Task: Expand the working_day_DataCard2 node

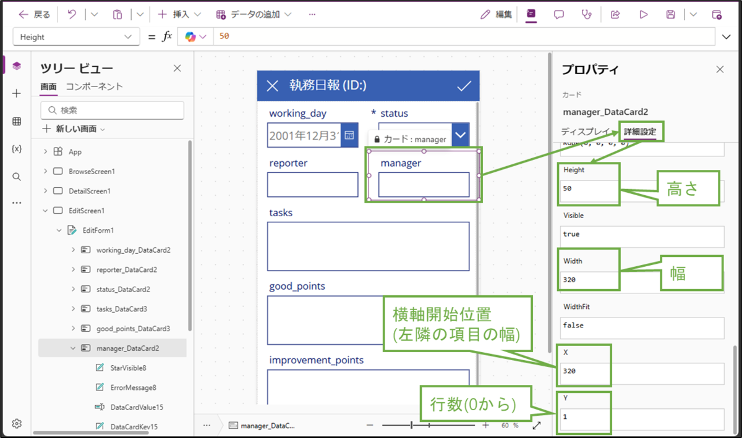Action: [x=73, y=250]
